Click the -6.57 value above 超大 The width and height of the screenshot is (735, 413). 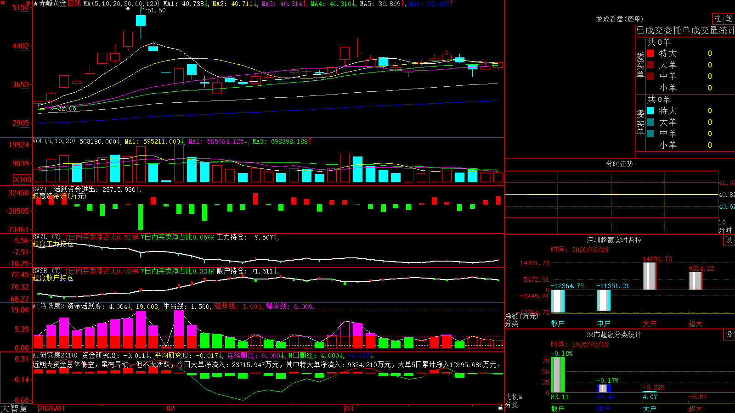tap(697, 397)
